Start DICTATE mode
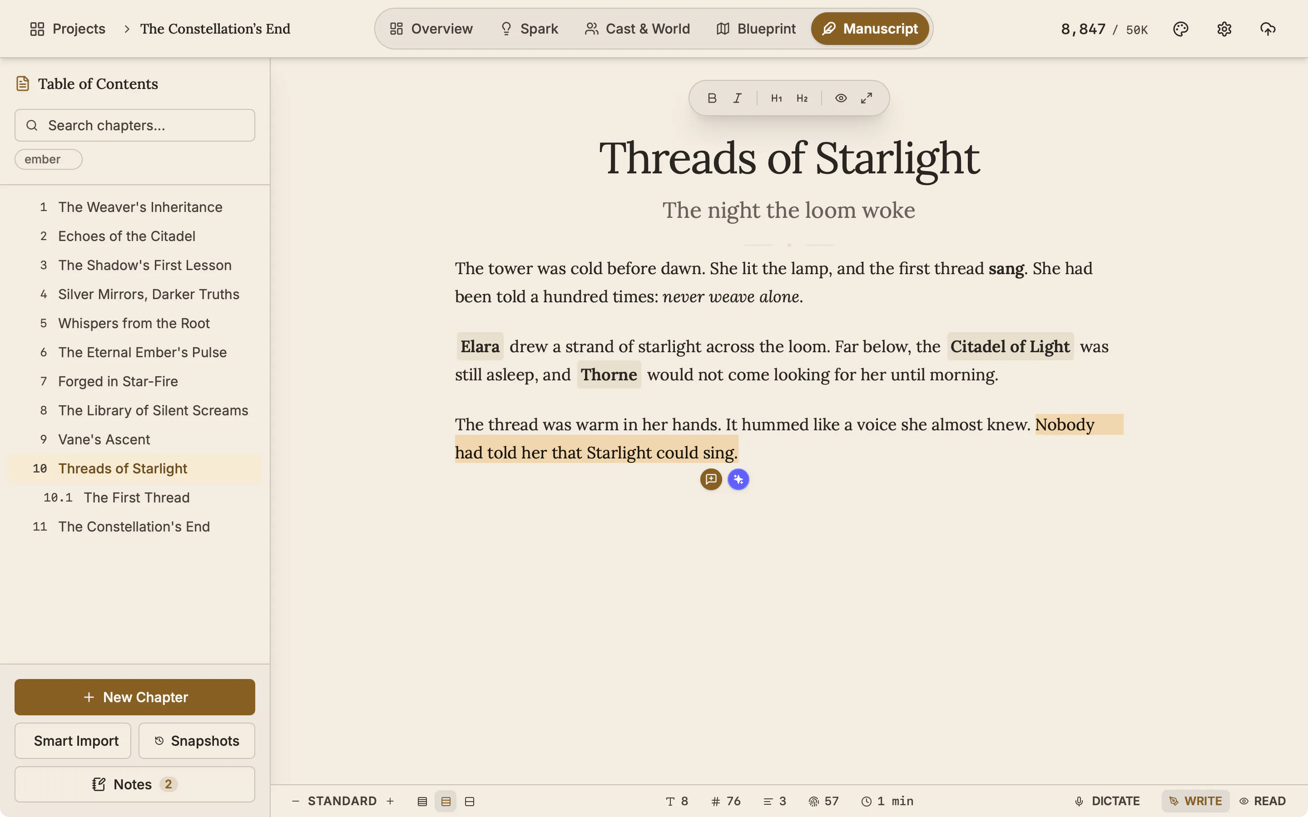The height and width of the screenshot is (817, 1308). tap(1107, 801)
